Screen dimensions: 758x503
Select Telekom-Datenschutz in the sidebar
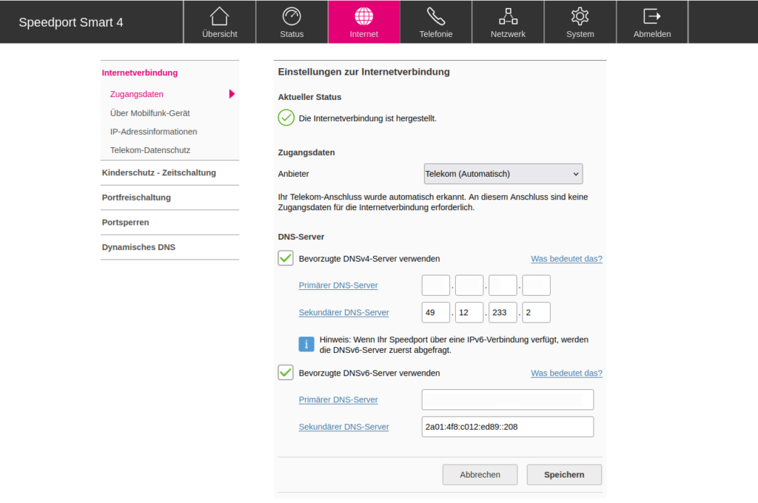tap(150, 150)
